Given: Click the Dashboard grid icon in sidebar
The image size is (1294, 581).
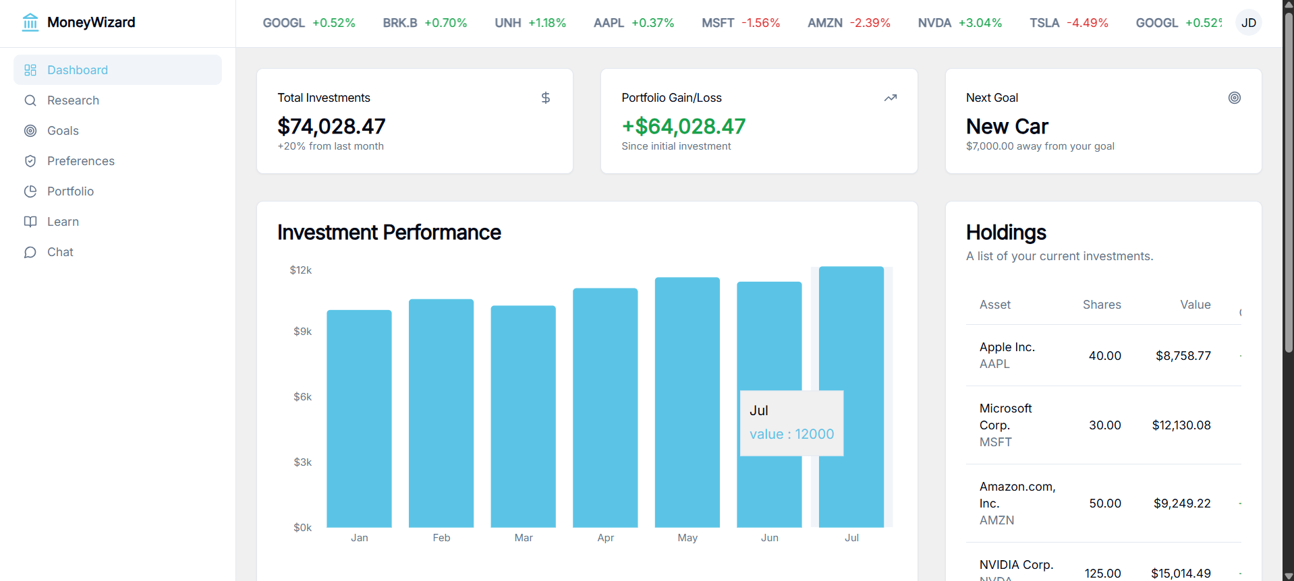Looking at the screenshot, I should [30, 70].
